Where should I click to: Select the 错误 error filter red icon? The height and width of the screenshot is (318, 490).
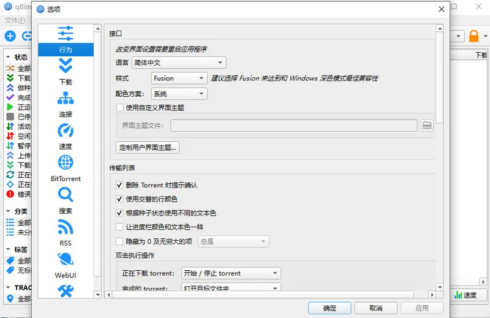10,194
